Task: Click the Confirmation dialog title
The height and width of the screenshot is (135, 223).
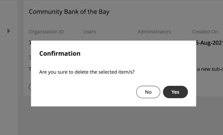Action: [60, 54]
